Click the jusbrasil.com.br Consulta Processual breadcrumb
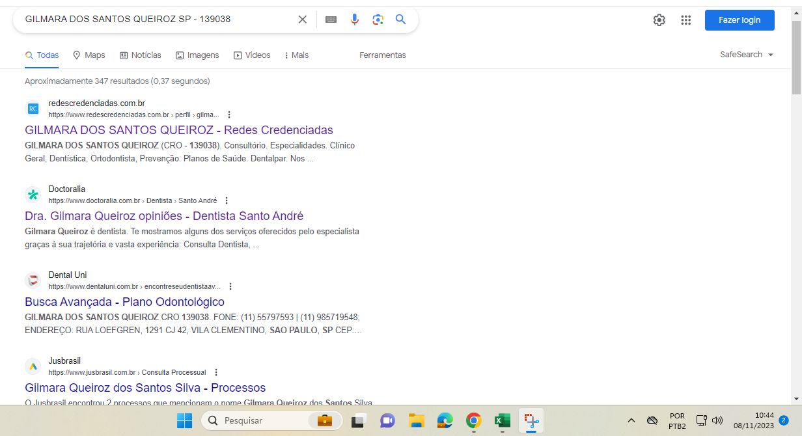 point(127,372)
